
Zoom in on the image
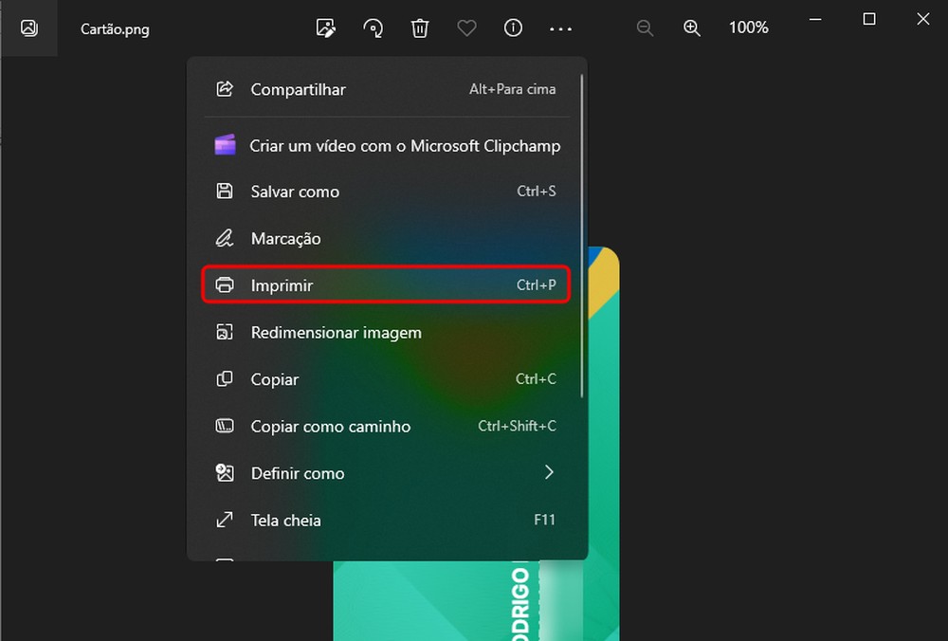tap(692, 27)
